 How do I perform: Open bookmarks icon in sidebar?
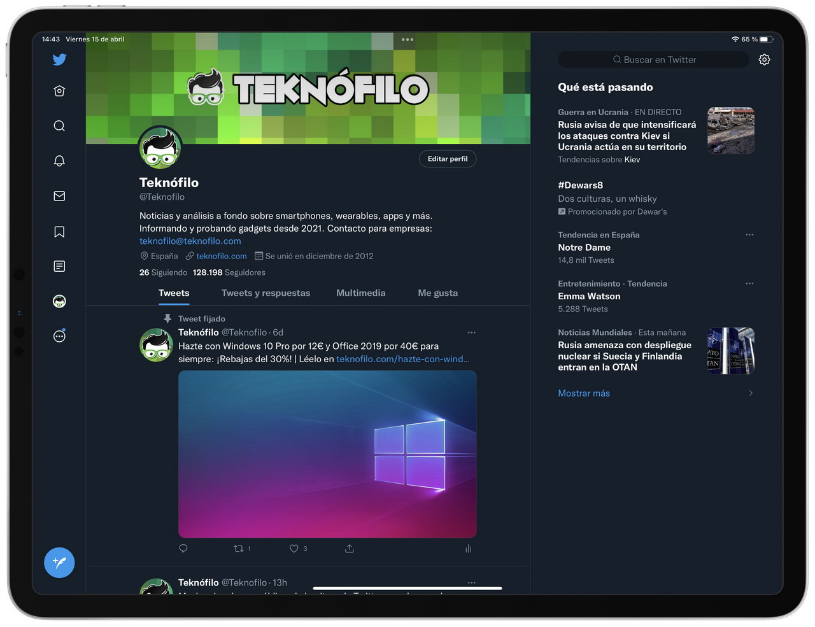(59, 232)
